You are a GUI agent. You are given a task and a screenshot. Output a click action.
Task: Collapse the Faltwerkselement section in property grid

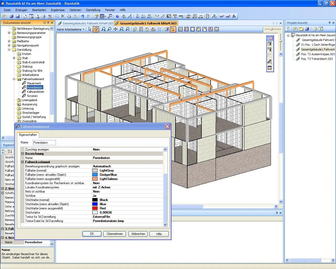coord(23,162)
